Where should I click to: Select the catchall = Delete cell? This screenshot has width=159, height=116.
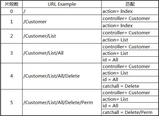[130, 86]
